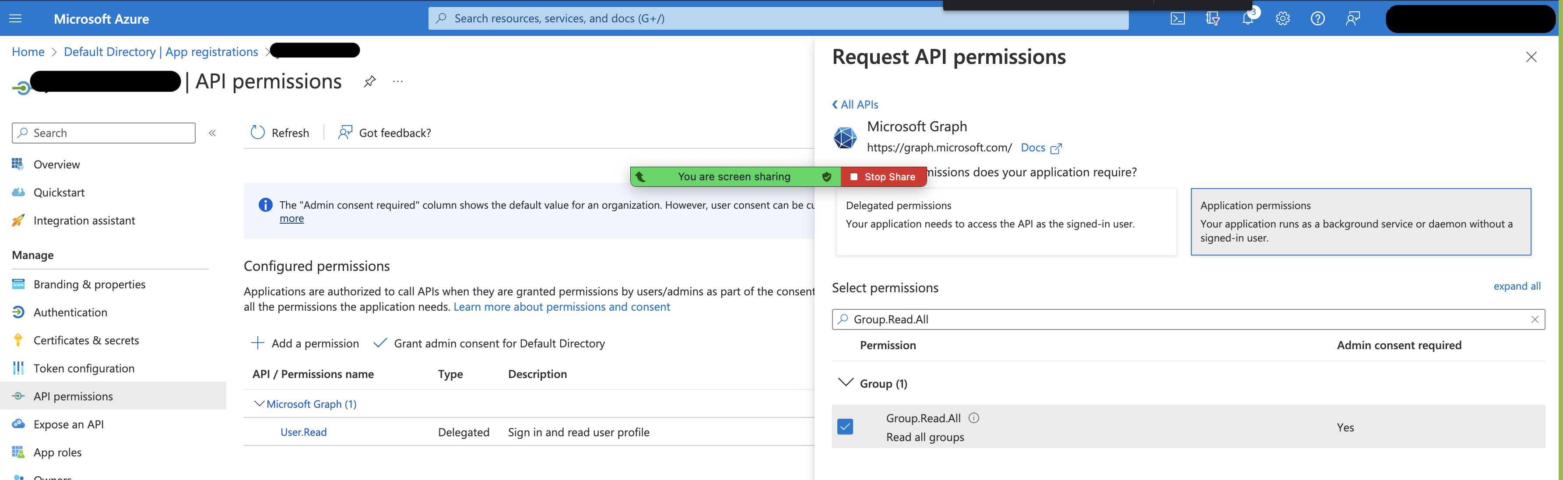Screen dimensions: 1563x480
Task: Select Application permissions option
Action: coord(1360,221)
